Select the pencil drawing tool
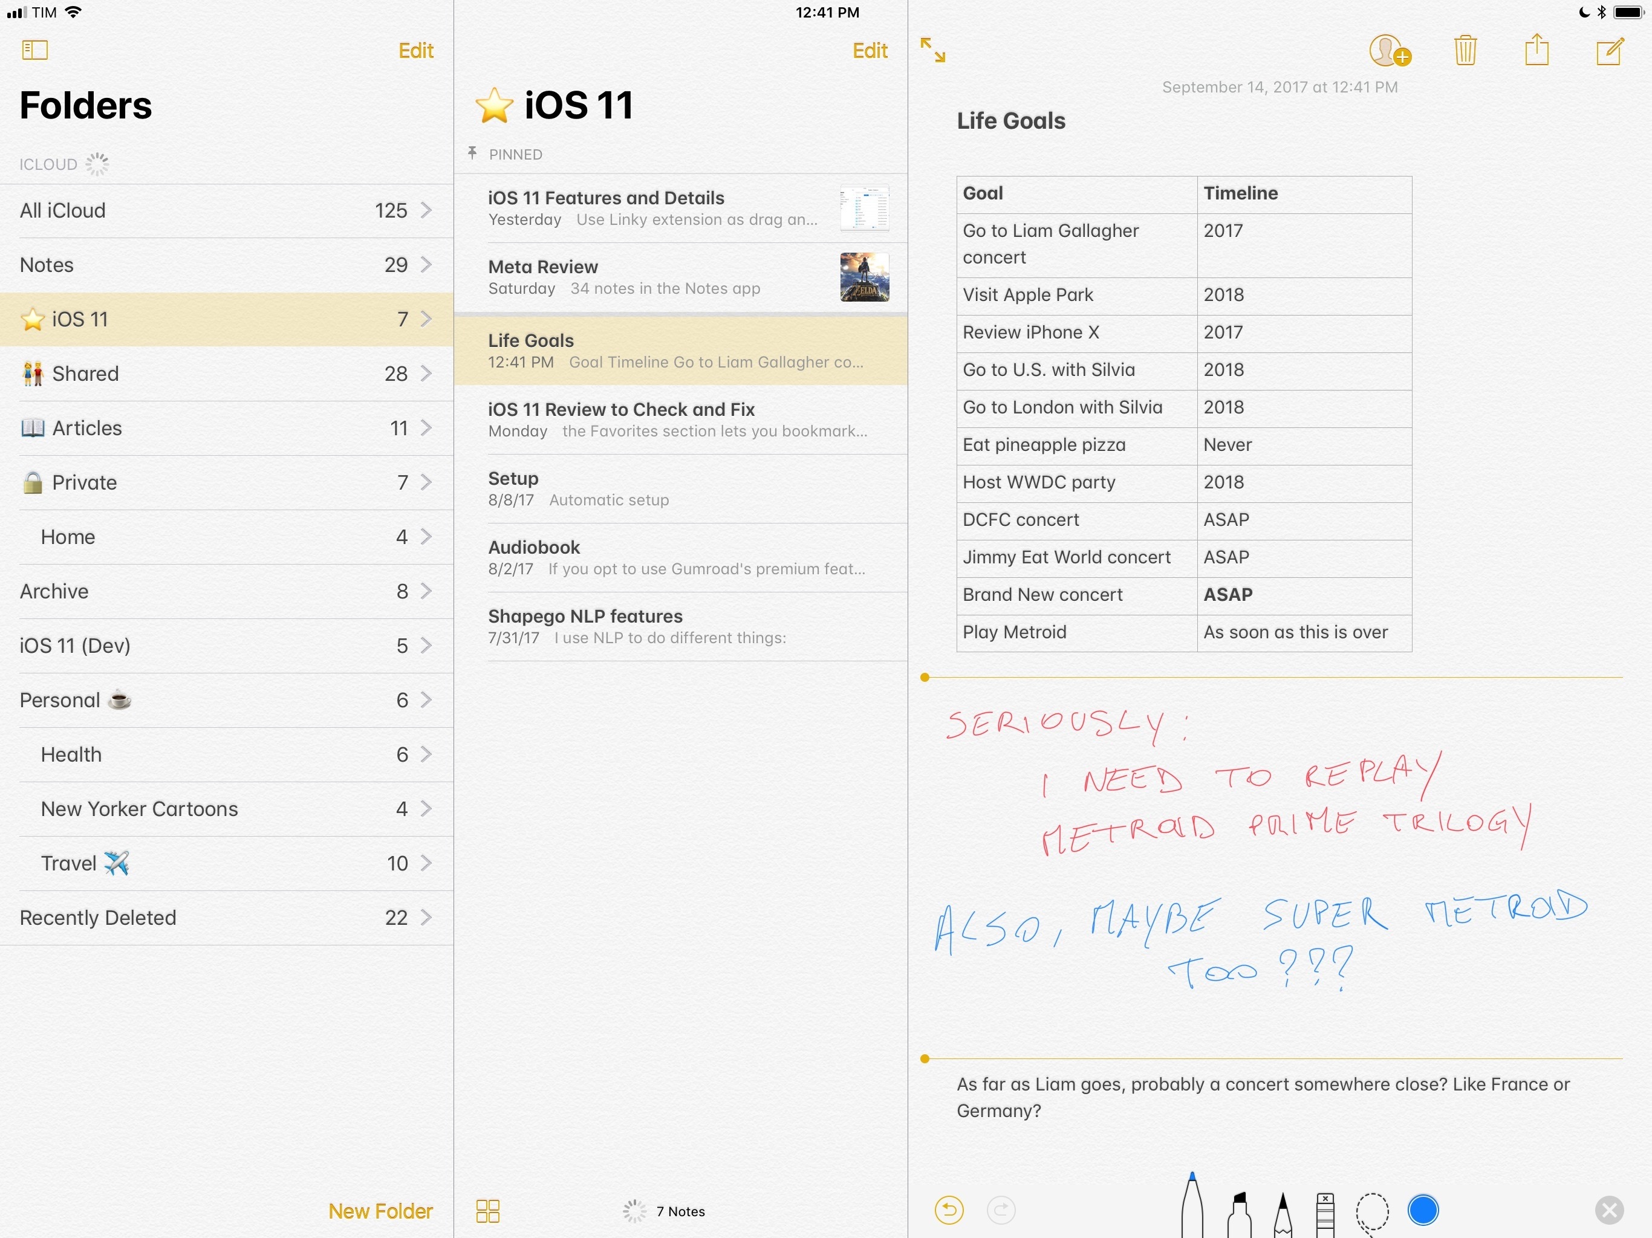The width and height of the screenshot is (1652, 1238). 1283,1214
